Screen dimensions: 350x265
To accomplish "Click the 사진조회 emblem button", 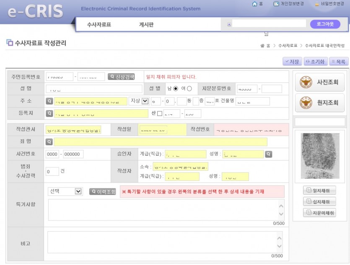I will point(319,82).
